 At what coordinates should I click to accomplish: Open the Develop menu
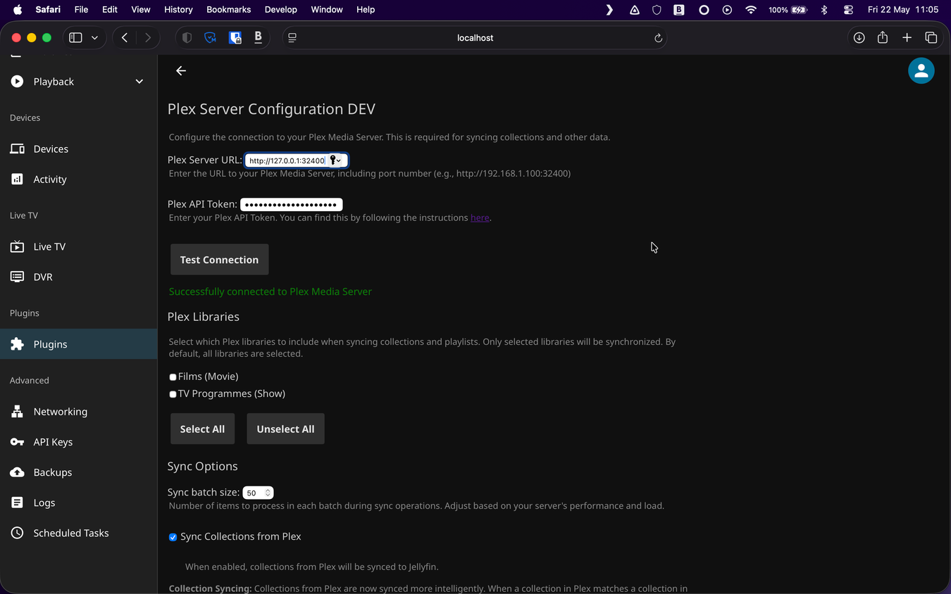coord(281,10)
